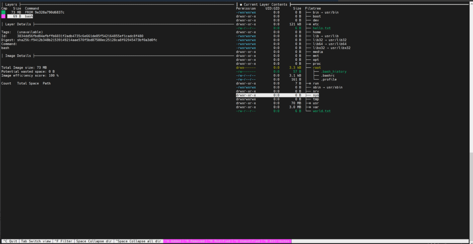The width and height of the screenshot is (473, 244).
Task: Click the Current Layer Contents pane title
Action: click(265, 5)
